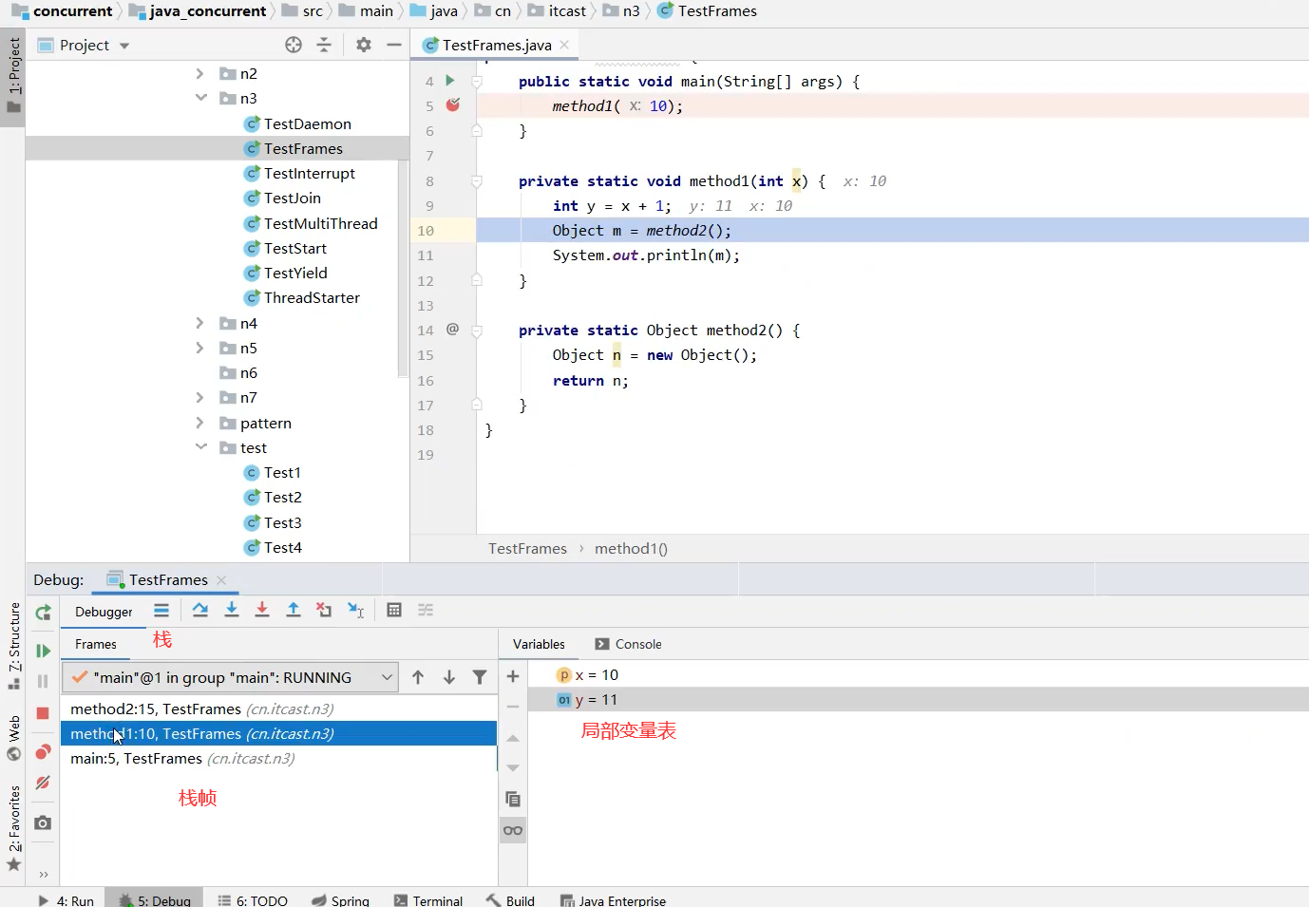Select Frames tab
Viewport: 1309px width, 907px height.
pos(96,644)
